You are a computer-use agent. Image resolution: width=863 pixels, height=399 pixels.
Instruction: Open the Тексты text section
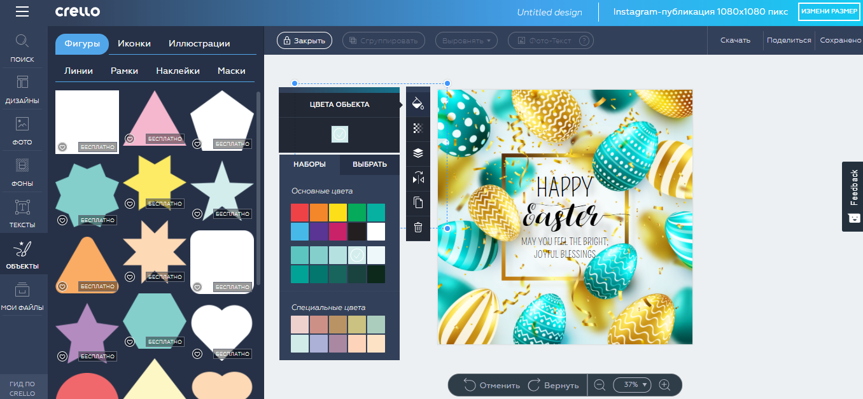(23, 213)
